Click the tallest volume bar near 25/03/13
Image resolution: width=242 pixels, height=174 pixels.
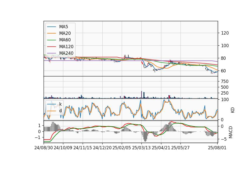click(141, 95)
